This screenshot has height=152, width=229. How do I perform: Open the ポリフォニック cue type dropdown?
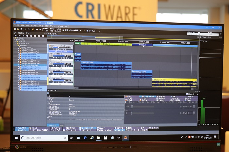61,51
